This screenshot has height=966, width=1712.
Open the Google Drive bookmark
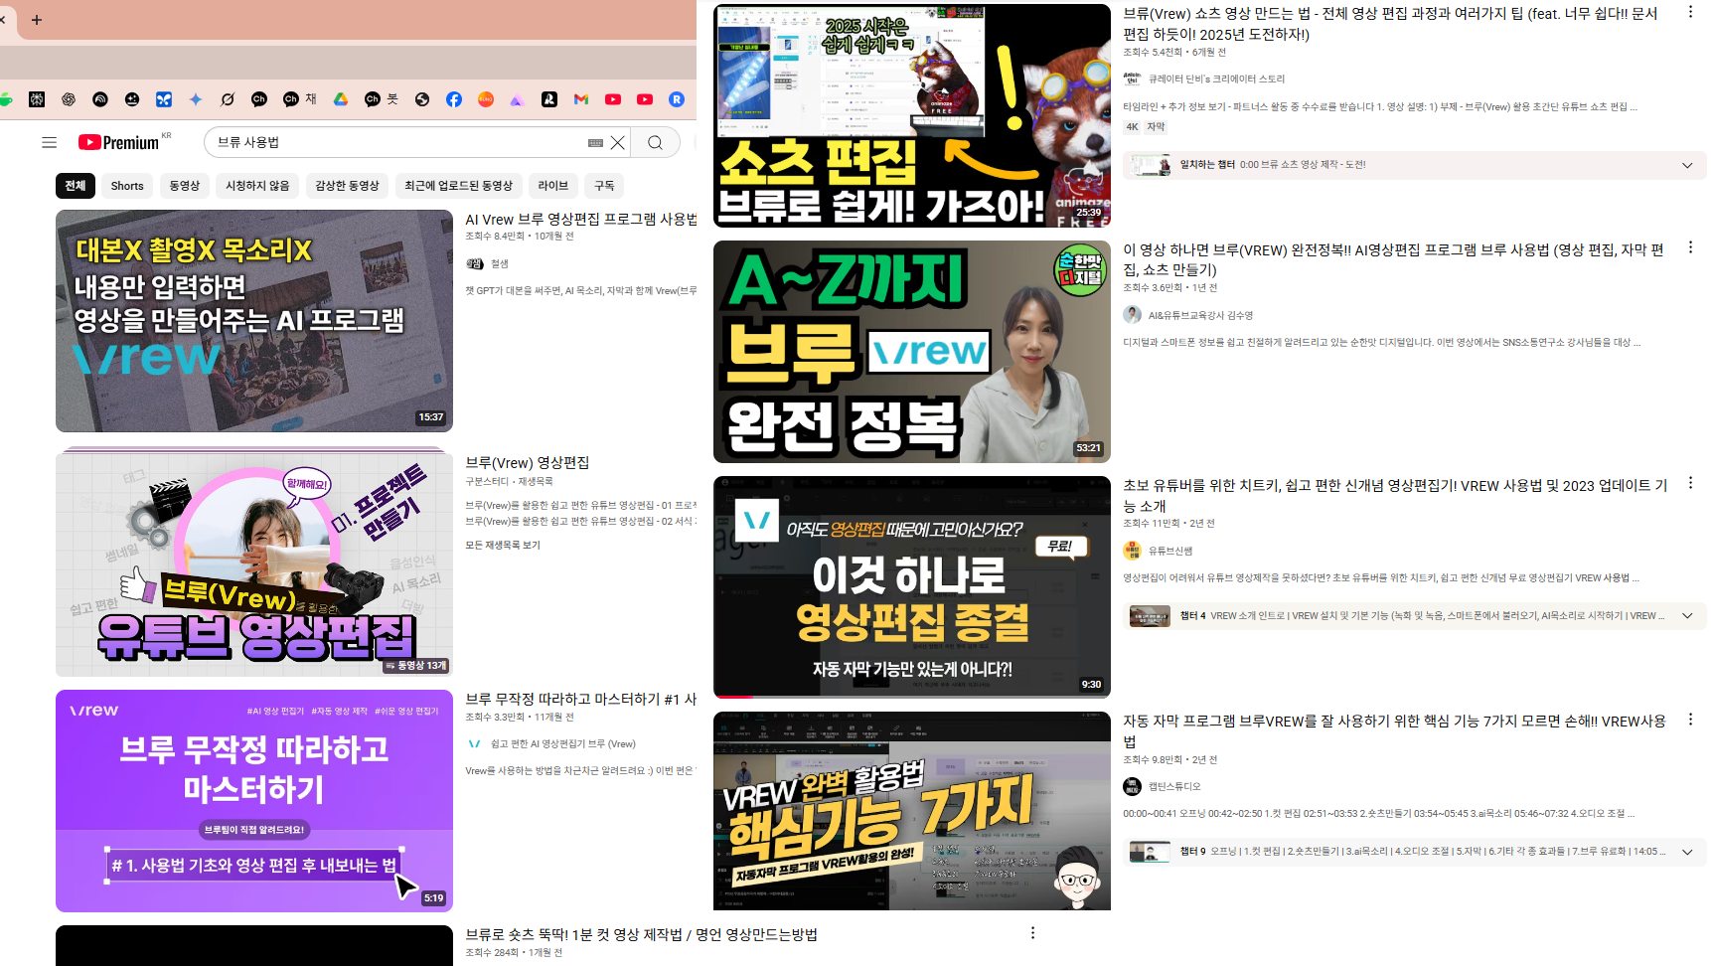pyautogui.click(x=340, y=99)
